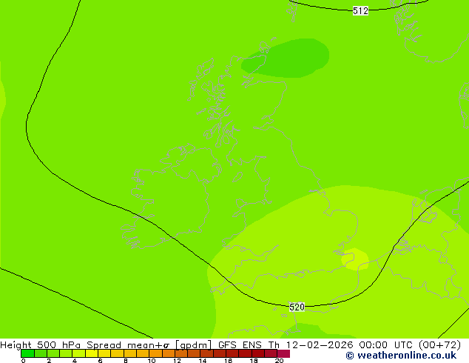The width and height of the screenshot is (469, 363).
Task: Click the '00:00 UTC' time text
Action: click(x=386, y=344)
